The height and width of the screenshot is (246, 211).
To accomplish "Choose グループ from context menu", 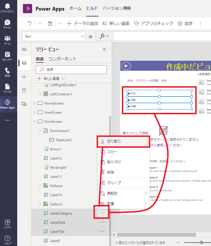I will click(x=124, y=183).
